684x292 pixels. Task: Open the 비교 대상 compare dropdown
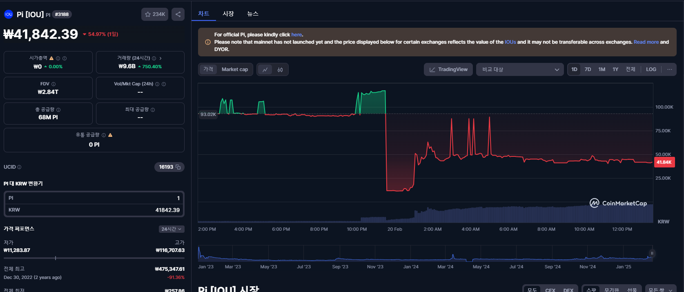520,69
